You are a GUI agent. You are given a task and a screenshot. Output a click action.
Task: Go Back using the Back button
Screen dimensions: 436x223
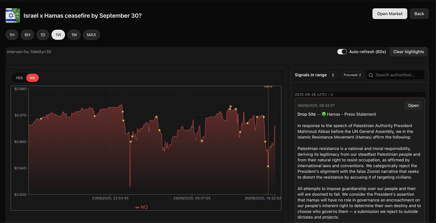click(x=419, y=14)
